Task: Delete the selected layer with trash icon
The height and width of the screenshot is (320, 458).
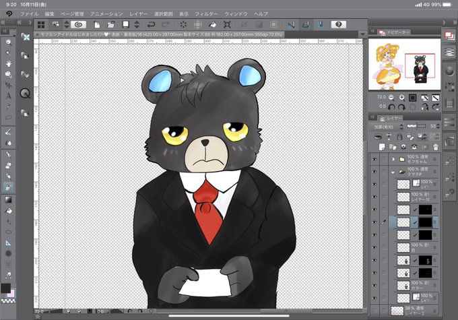Action: point(436,147)
